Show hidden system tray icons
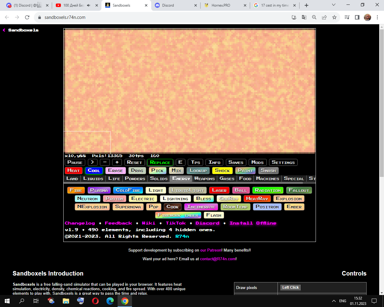The height and width of the screenshot is (307, 384). pos(334,301)
